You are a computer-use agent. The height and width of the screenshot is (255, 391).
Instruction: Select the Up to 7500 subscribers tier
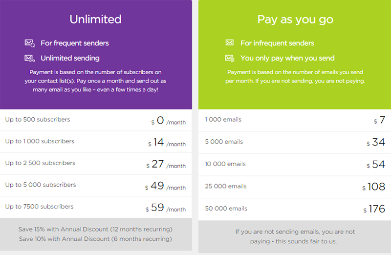tap(39, 207)
